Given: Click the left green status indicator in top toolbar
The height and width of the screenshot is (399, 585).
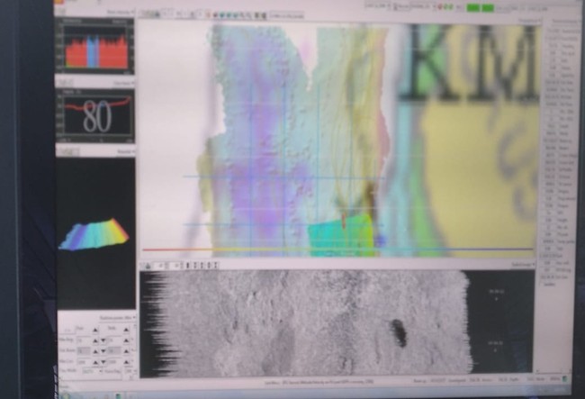Looking at the screenshot, I should (467, 8).
